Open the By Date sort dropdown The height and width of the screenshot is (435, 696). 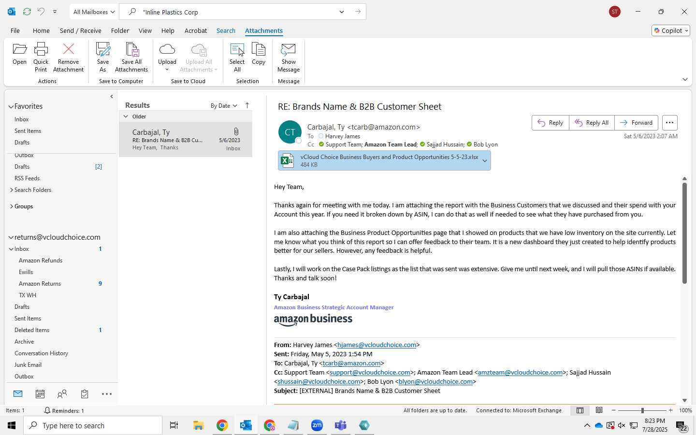(x=224, y=106)
